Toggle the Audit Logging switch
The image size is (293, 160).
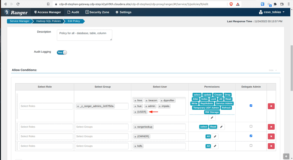(x=62, y=52)
